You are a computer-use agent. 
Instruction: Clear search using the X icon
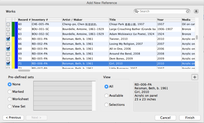pos(187,12)
